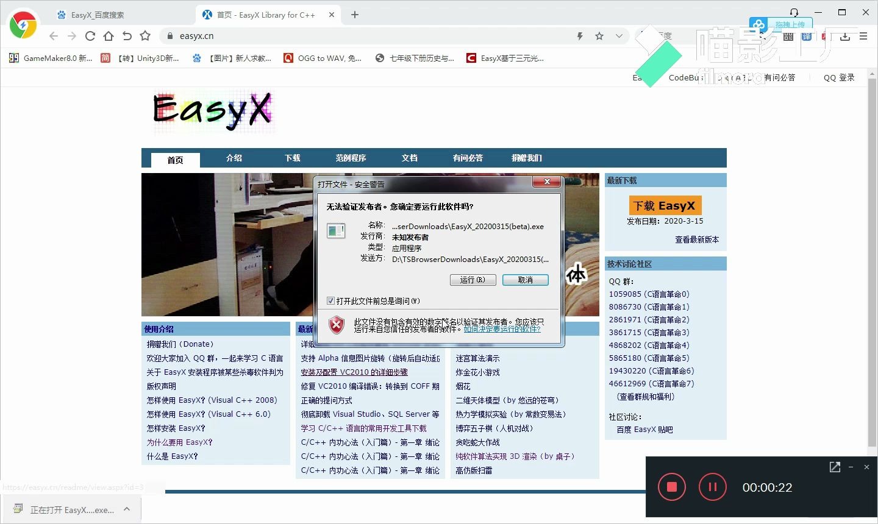Reload the easyx.cn page
This screenshot has height=524, width=878.
(90, 36)
